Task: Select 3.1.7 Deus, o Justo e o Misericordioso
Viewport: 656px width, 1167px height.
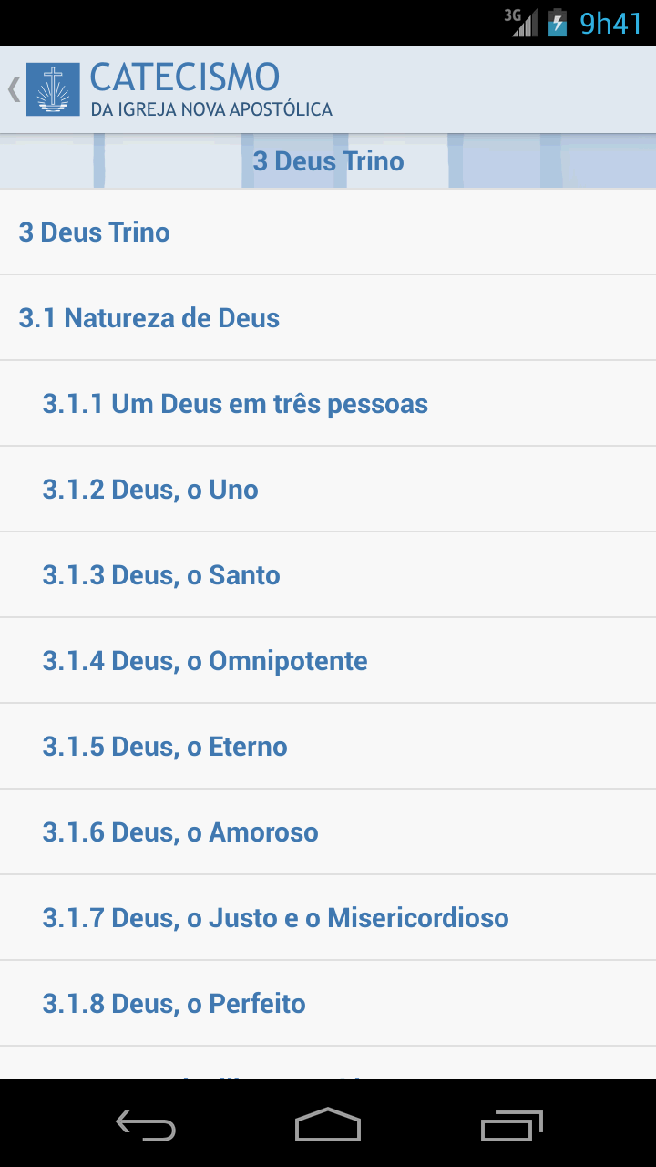Action: click(x=328, y=918)
